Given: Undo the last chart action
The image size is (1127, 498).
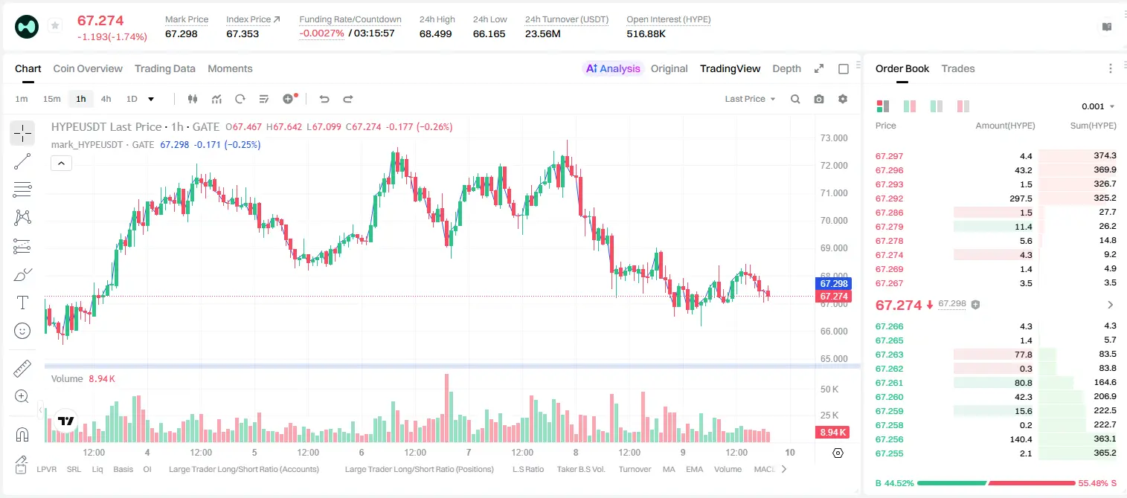Looking at the screenshot, I should tap(324, 99).
